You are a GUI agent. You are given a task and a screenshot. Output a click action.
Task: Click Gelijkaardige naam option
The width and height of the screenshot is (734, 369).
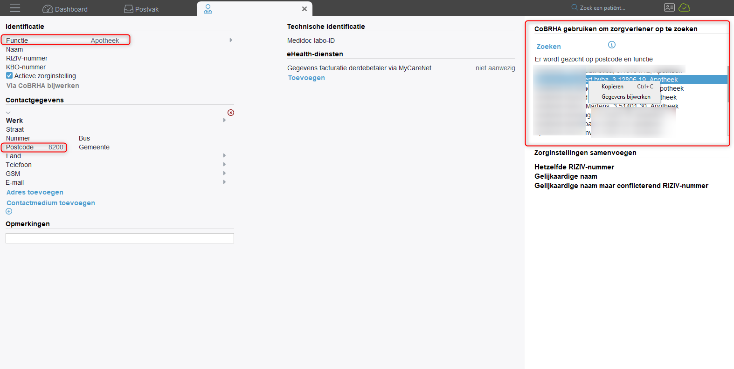pos(566,176)
